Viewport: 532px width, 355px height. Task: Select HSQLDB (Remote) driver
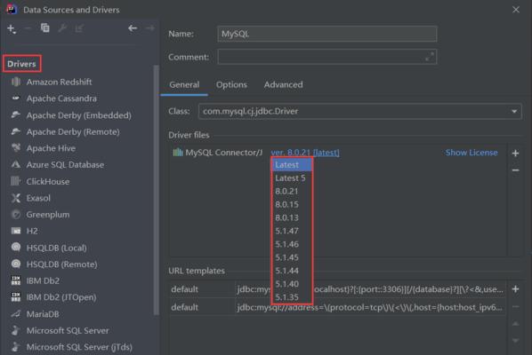click(61, 264)
